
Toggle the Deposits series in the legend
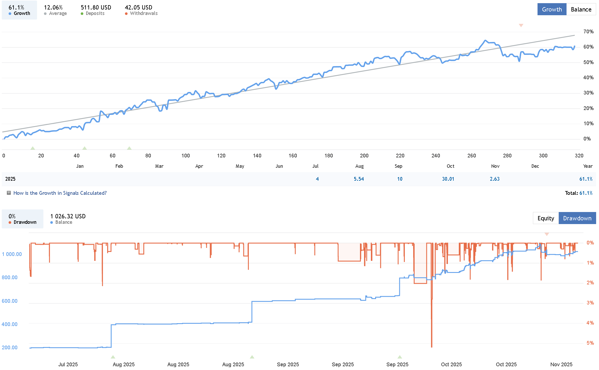[x=96, y=10]
